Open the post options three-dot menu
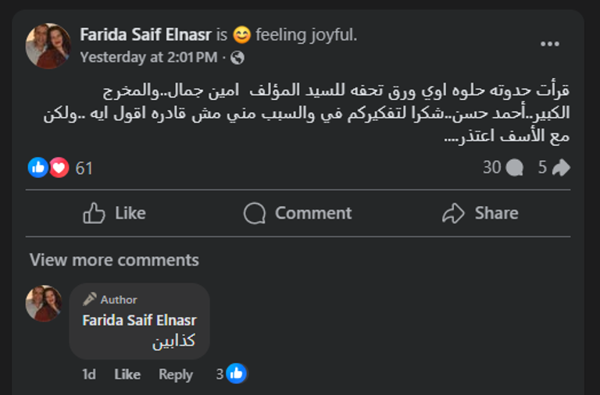The image size is (600, 395). [x=550, y=44]
